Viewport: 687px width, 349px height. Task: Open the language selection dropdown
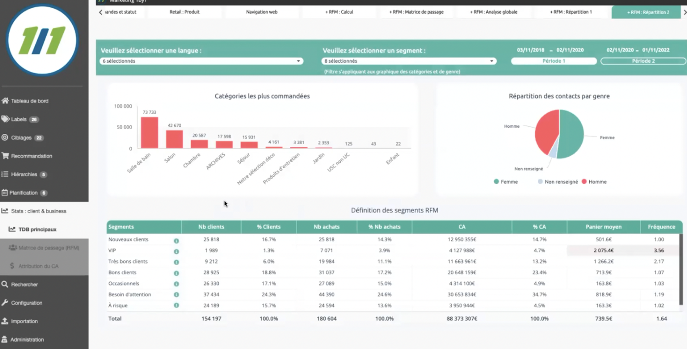(x=201, y=61)
